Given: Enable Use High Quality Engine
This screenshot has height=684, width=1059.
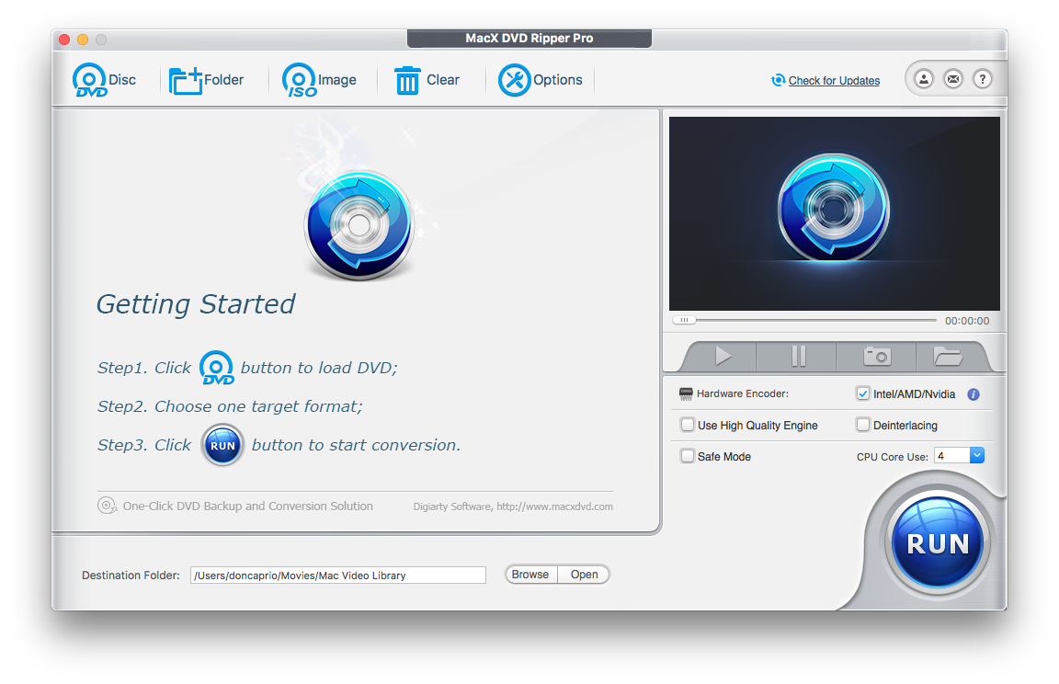Looking at the screenshot, I should tap(688, 425).
